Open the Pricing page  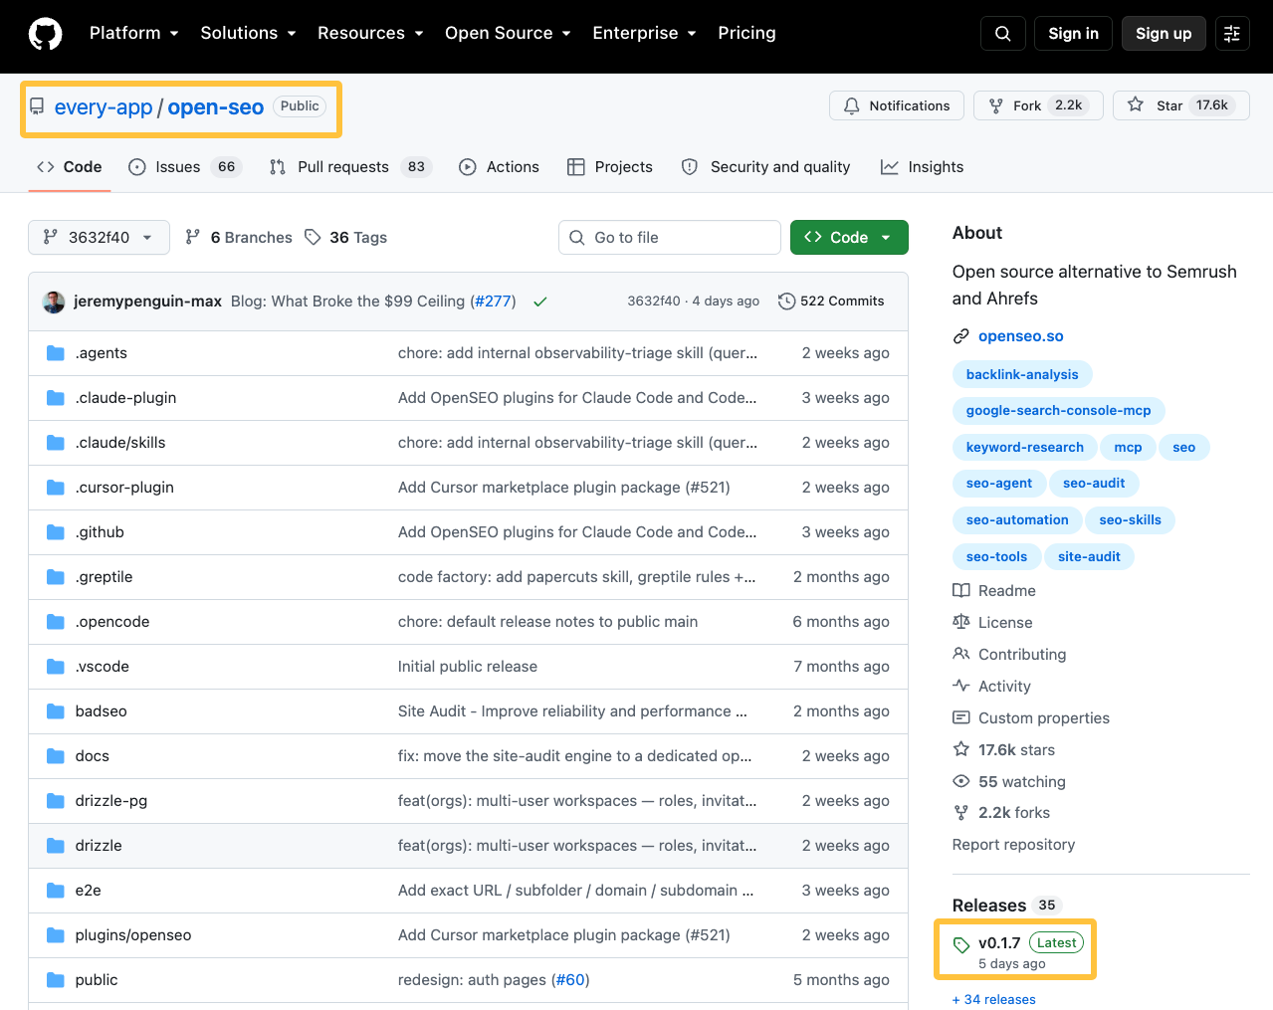pyautogui.click(x=746, y=33)
